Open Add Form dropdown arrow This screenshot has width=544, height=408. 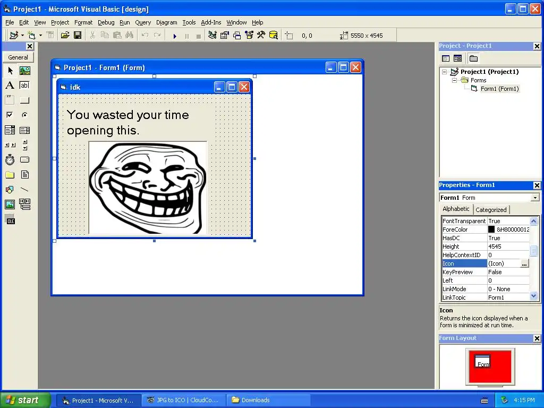click(40, 36)
